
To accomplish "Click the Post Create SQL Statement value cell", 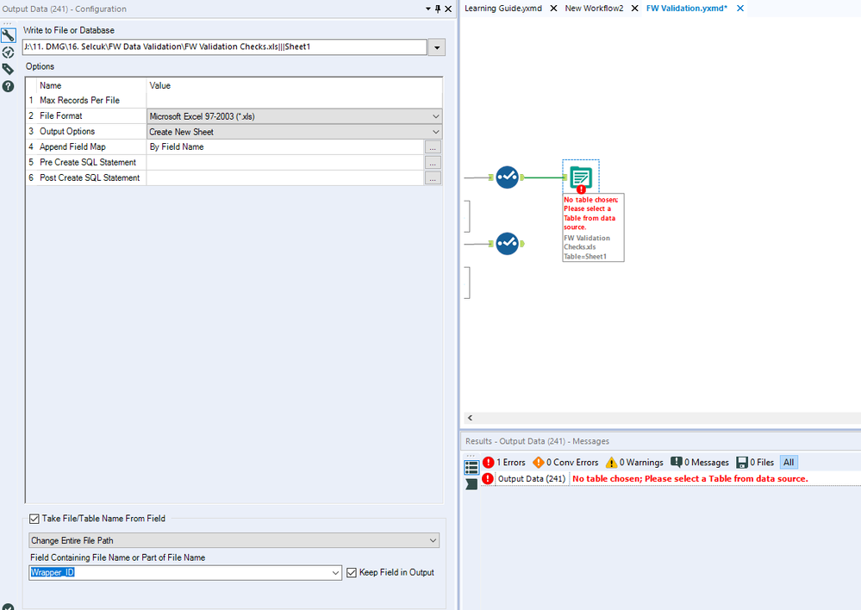I will pos(285,177).
